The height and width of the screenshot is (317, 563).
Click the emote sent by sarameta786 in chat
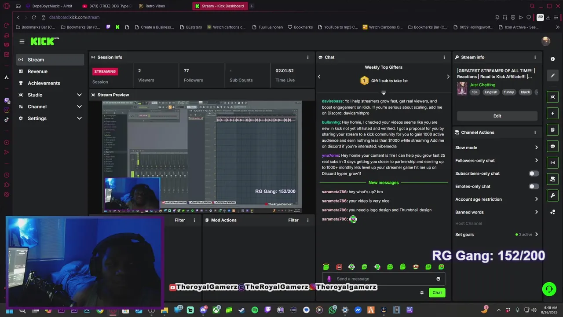(353, 219)
